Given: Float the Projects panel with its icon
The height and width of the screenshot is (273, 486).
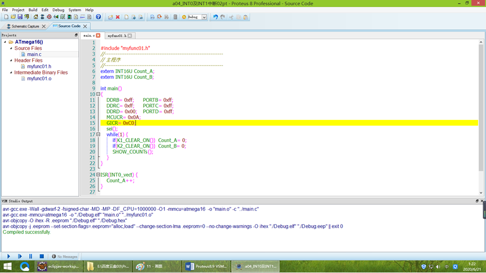Looking at the screenshot, I should (76, 35).
